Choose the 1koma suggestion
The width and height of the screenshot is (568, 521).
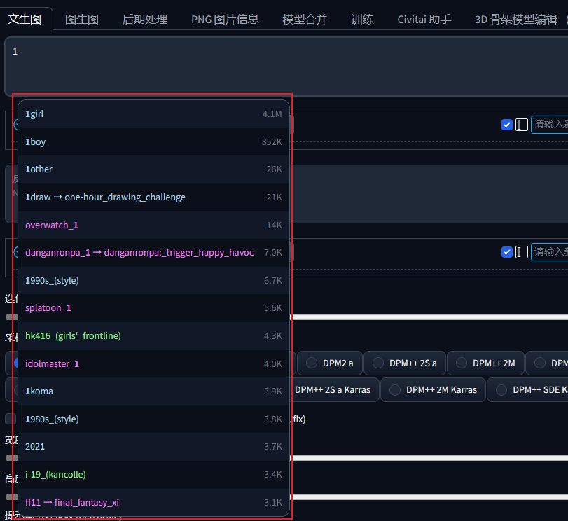pos(153,391)
